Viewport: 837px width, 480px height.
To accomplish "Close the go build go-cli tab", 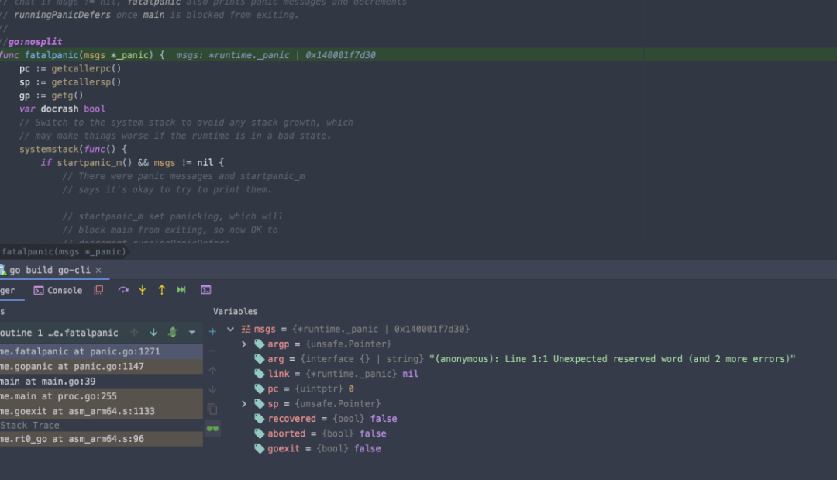I will click(x=98, y=270).
